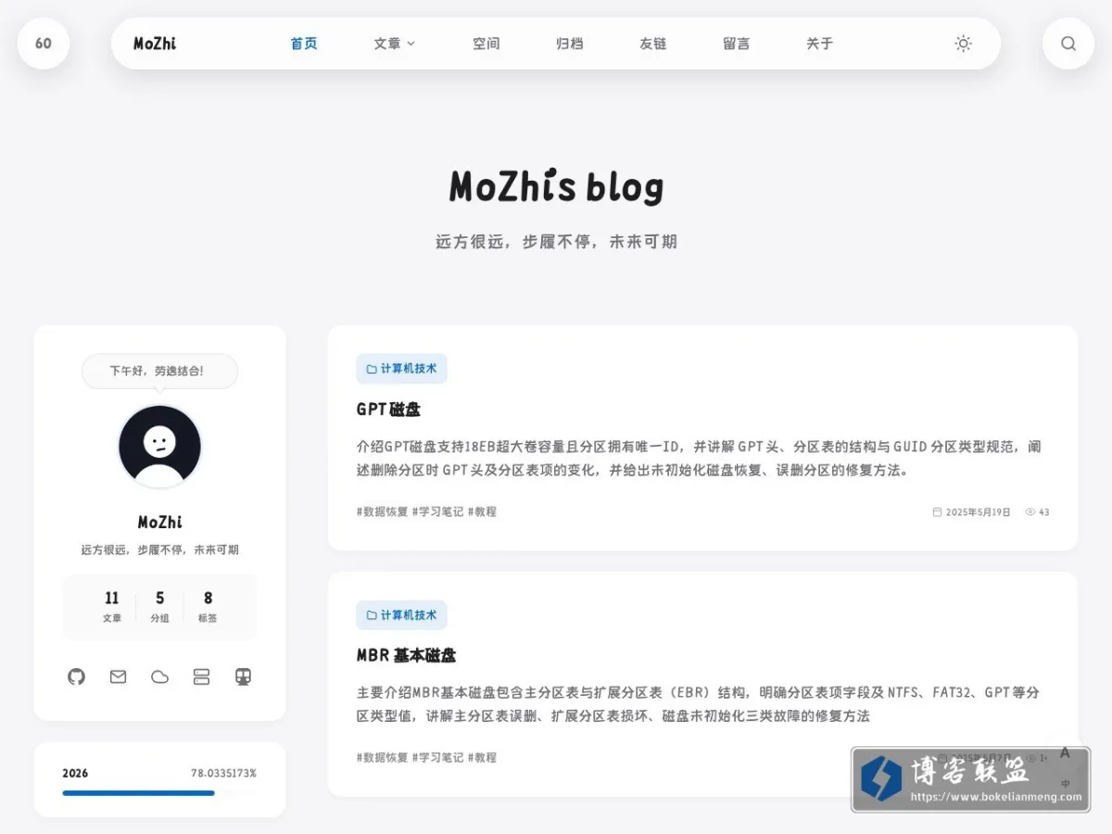The image size is (1112, 834).
Task: Click the slogan 远方很远 below the heading
Action: 556,242
